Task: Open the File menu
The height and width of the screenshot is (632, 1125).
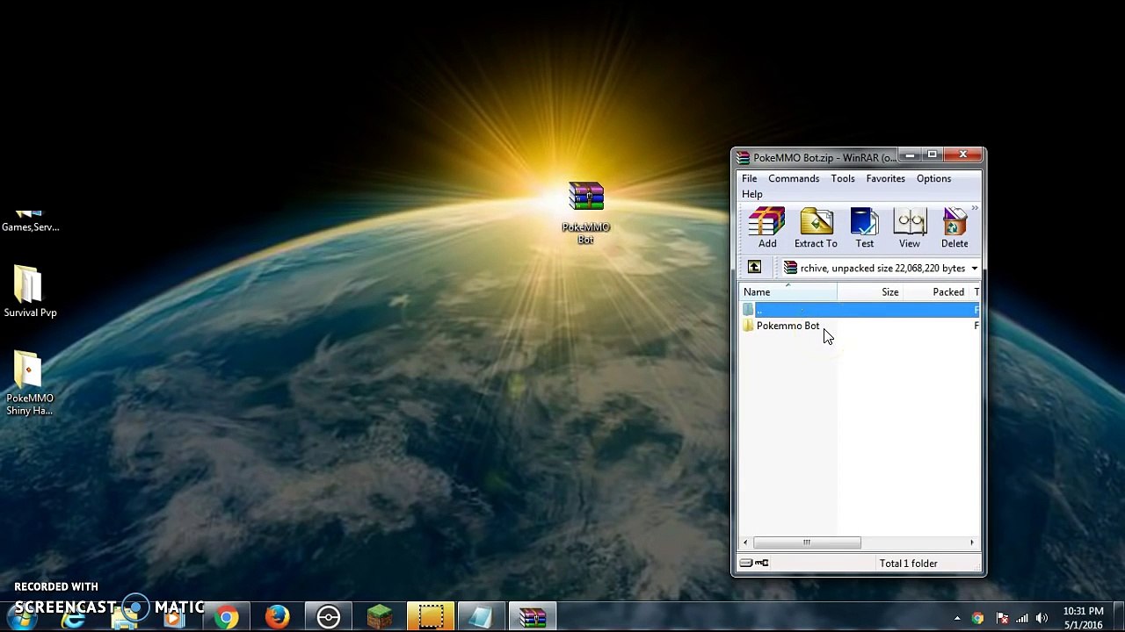Action: 749,178
